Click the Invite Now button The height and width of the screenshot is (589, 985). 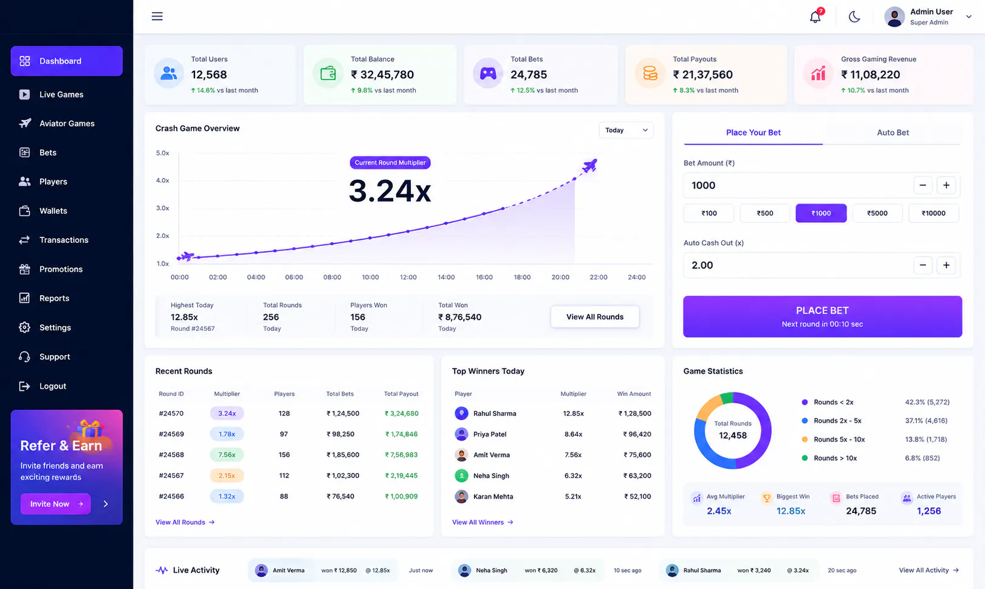click(56, 504)
